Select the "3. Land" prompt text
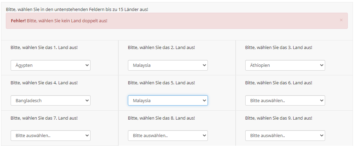This screenshot has height=146, width=355. tap(279, 47)
